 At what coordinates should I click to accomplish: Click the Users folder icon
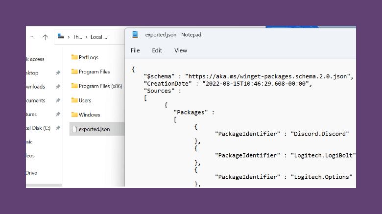[74, 100]
